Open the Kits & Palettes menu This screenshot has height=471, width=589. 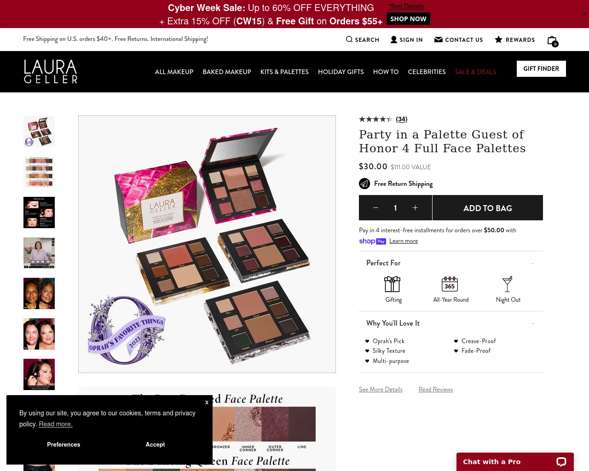pyautogui.click(x=284, y=72)
